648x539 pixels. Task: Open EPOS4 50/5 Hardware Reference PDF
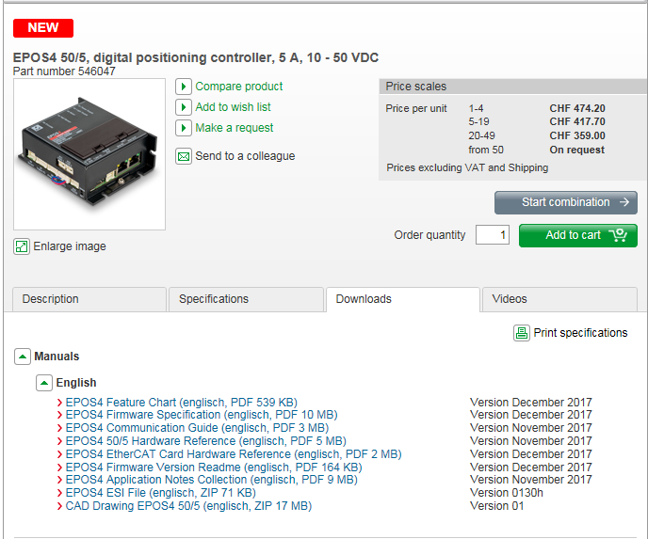click(x=206, y=441)
